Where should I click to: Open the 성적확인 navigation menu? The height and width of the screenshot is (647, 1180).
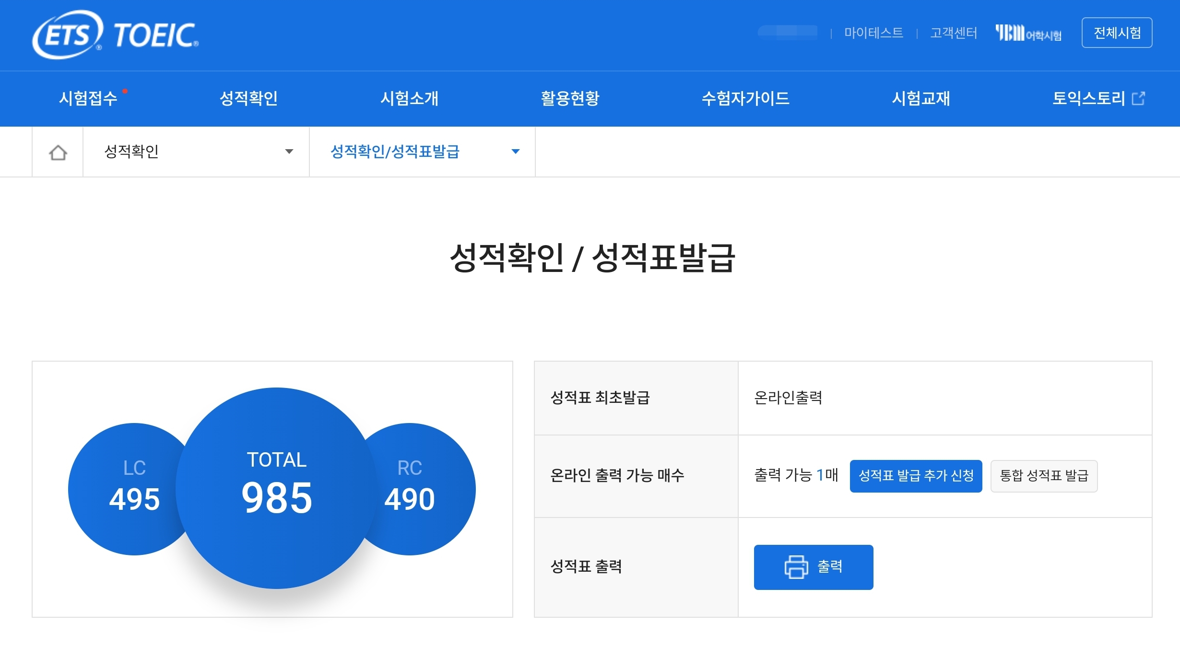tap(248, 98)
